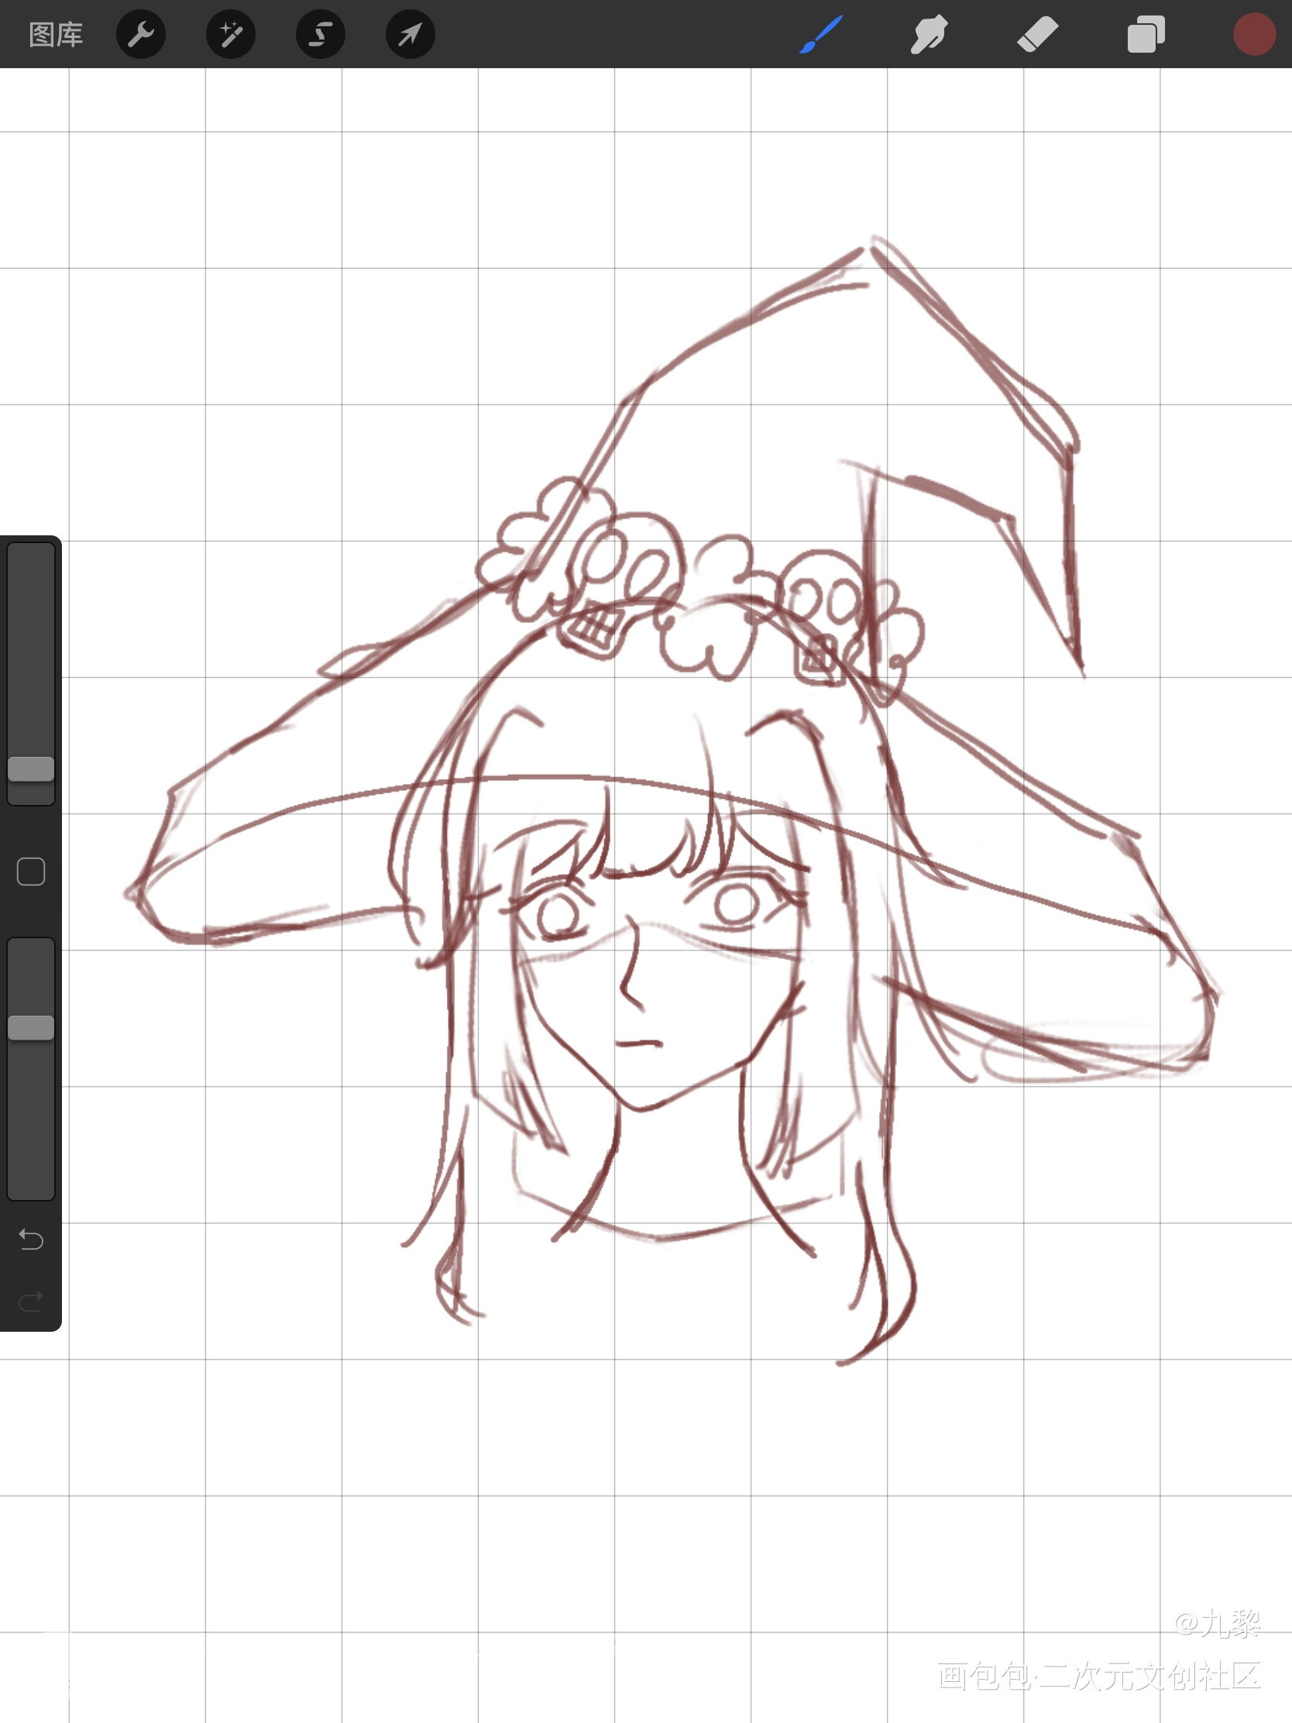
Task: Tap the square Modify button in sidebar
Action: point(31,872)
